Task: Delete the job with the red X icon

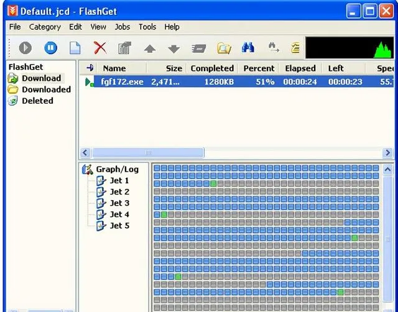Action: click(x=100, y=48)
